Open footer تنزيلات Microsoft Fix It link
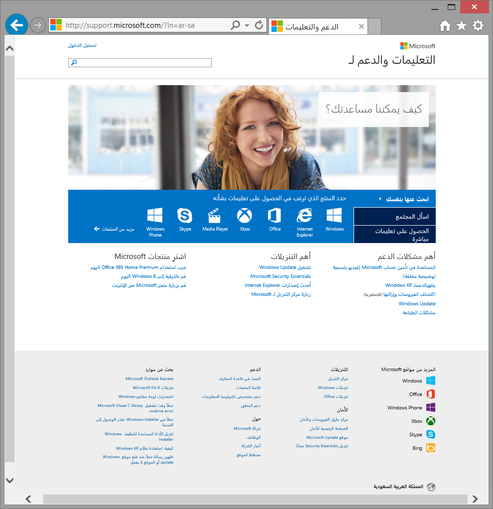This screenshot has height=509, width=493. pos(153,387)
